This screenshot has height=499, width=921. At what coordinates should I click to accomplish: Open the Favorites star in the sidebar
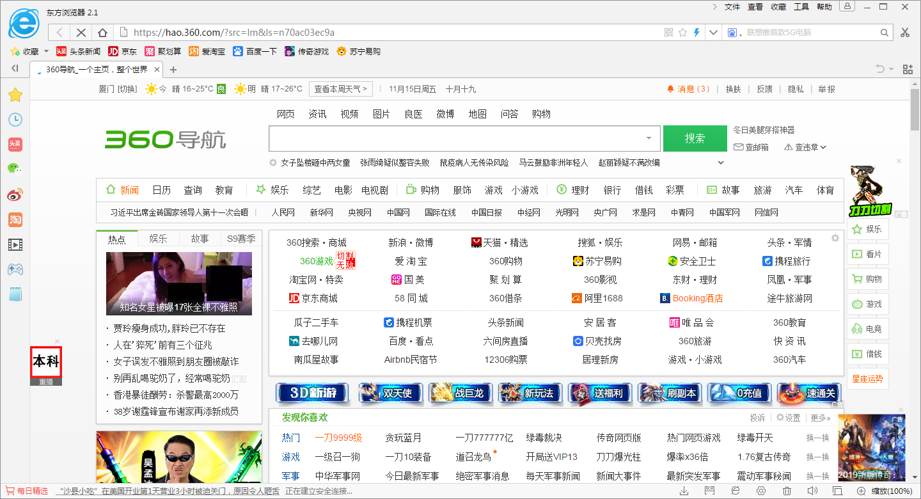click(15, 95)
